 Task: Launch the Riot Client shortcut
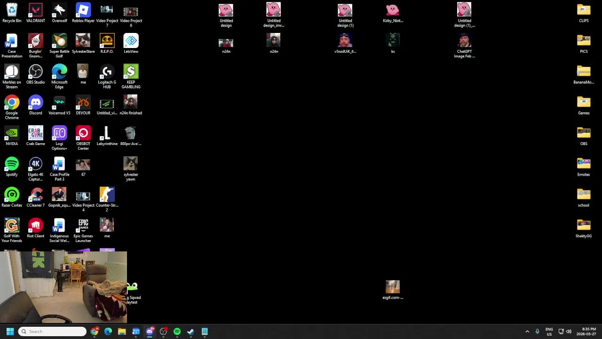pyautogui.click(x=36, y=228)
